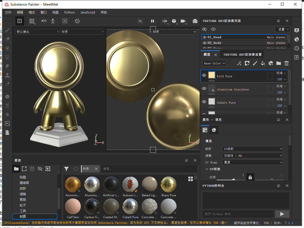Toggle solo texture set eye icon
Viewport: 304px width, 228px height.
point(213,29)
